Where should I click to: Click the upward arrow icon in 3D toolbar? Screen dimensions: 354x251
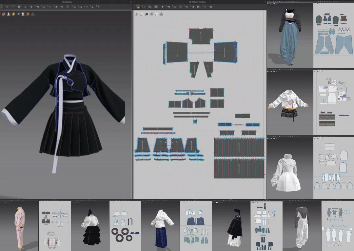point(31,7)
